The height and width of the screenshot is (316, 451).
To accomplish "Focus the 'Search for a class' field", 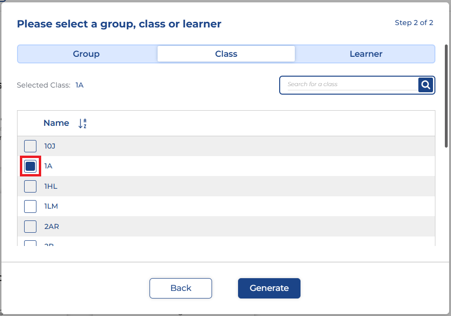I will (352, 84).
